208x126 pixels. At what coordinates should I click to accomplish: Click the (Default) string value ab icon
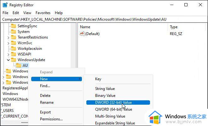pyautogui.click(x=82, y=34)
